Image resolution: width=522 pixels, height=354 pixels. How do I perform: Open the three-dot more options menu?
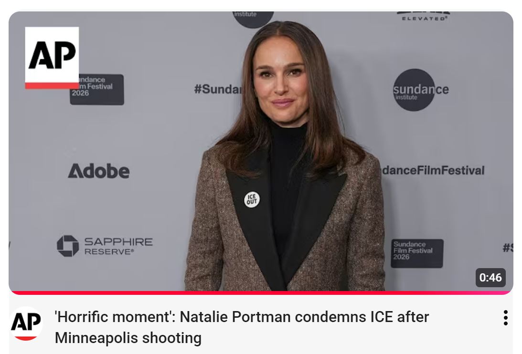(505, 318)
